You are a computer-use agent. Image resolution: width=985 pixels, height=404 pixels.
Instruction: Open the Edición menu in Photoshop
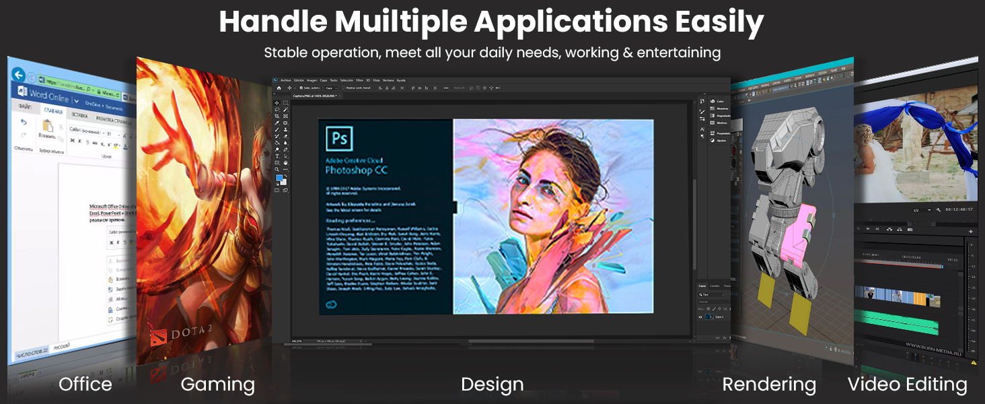click(299, 80)
